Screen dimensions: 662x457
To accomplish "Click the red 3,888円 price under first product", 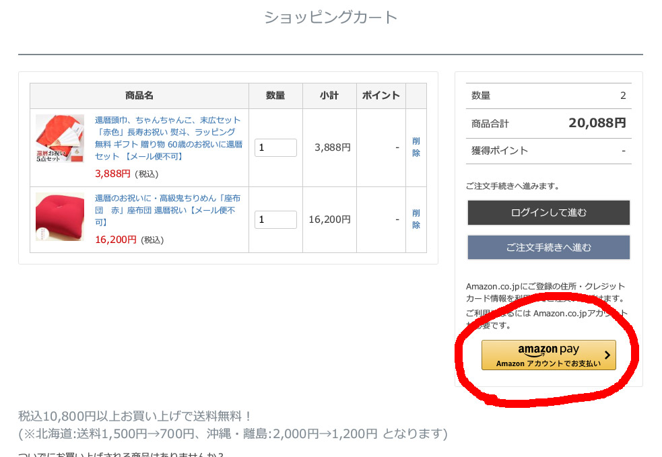I will click(x=112, y=174).
